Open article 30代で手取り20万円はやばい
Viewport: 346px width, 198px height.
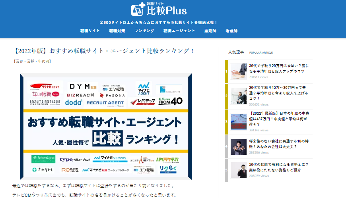(x=279, y=69)
